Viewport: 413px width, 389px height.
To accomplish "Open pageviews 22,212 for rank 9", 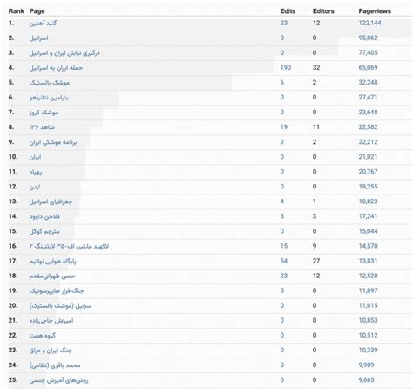I will pyautogui.click(x=368, y=142).
